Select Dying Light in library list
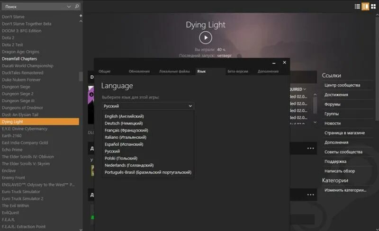The height and width of the screenshot is (231, 379). tap(39, 122)
